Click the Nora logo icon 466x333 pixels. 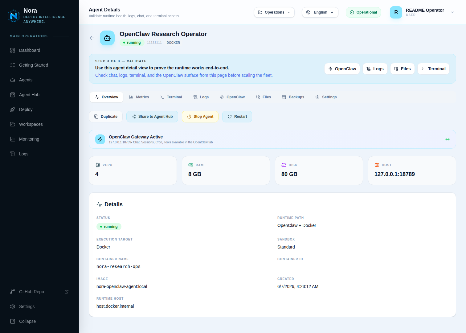tap(14, 16)
